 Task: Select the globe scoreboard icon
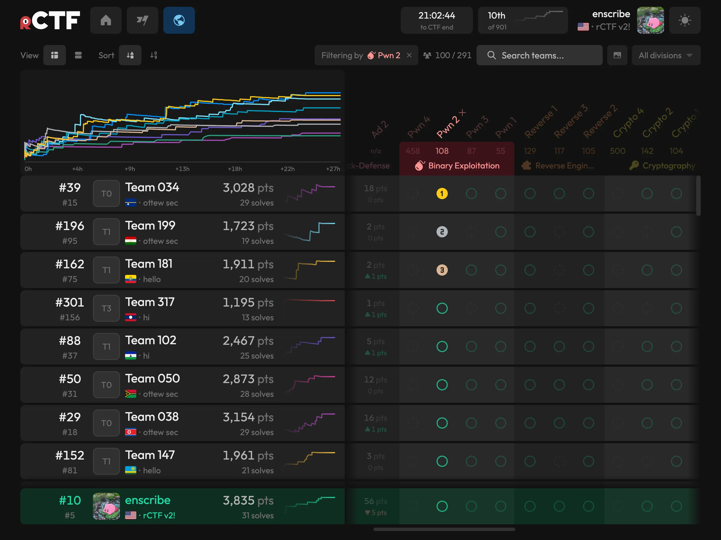179,20
